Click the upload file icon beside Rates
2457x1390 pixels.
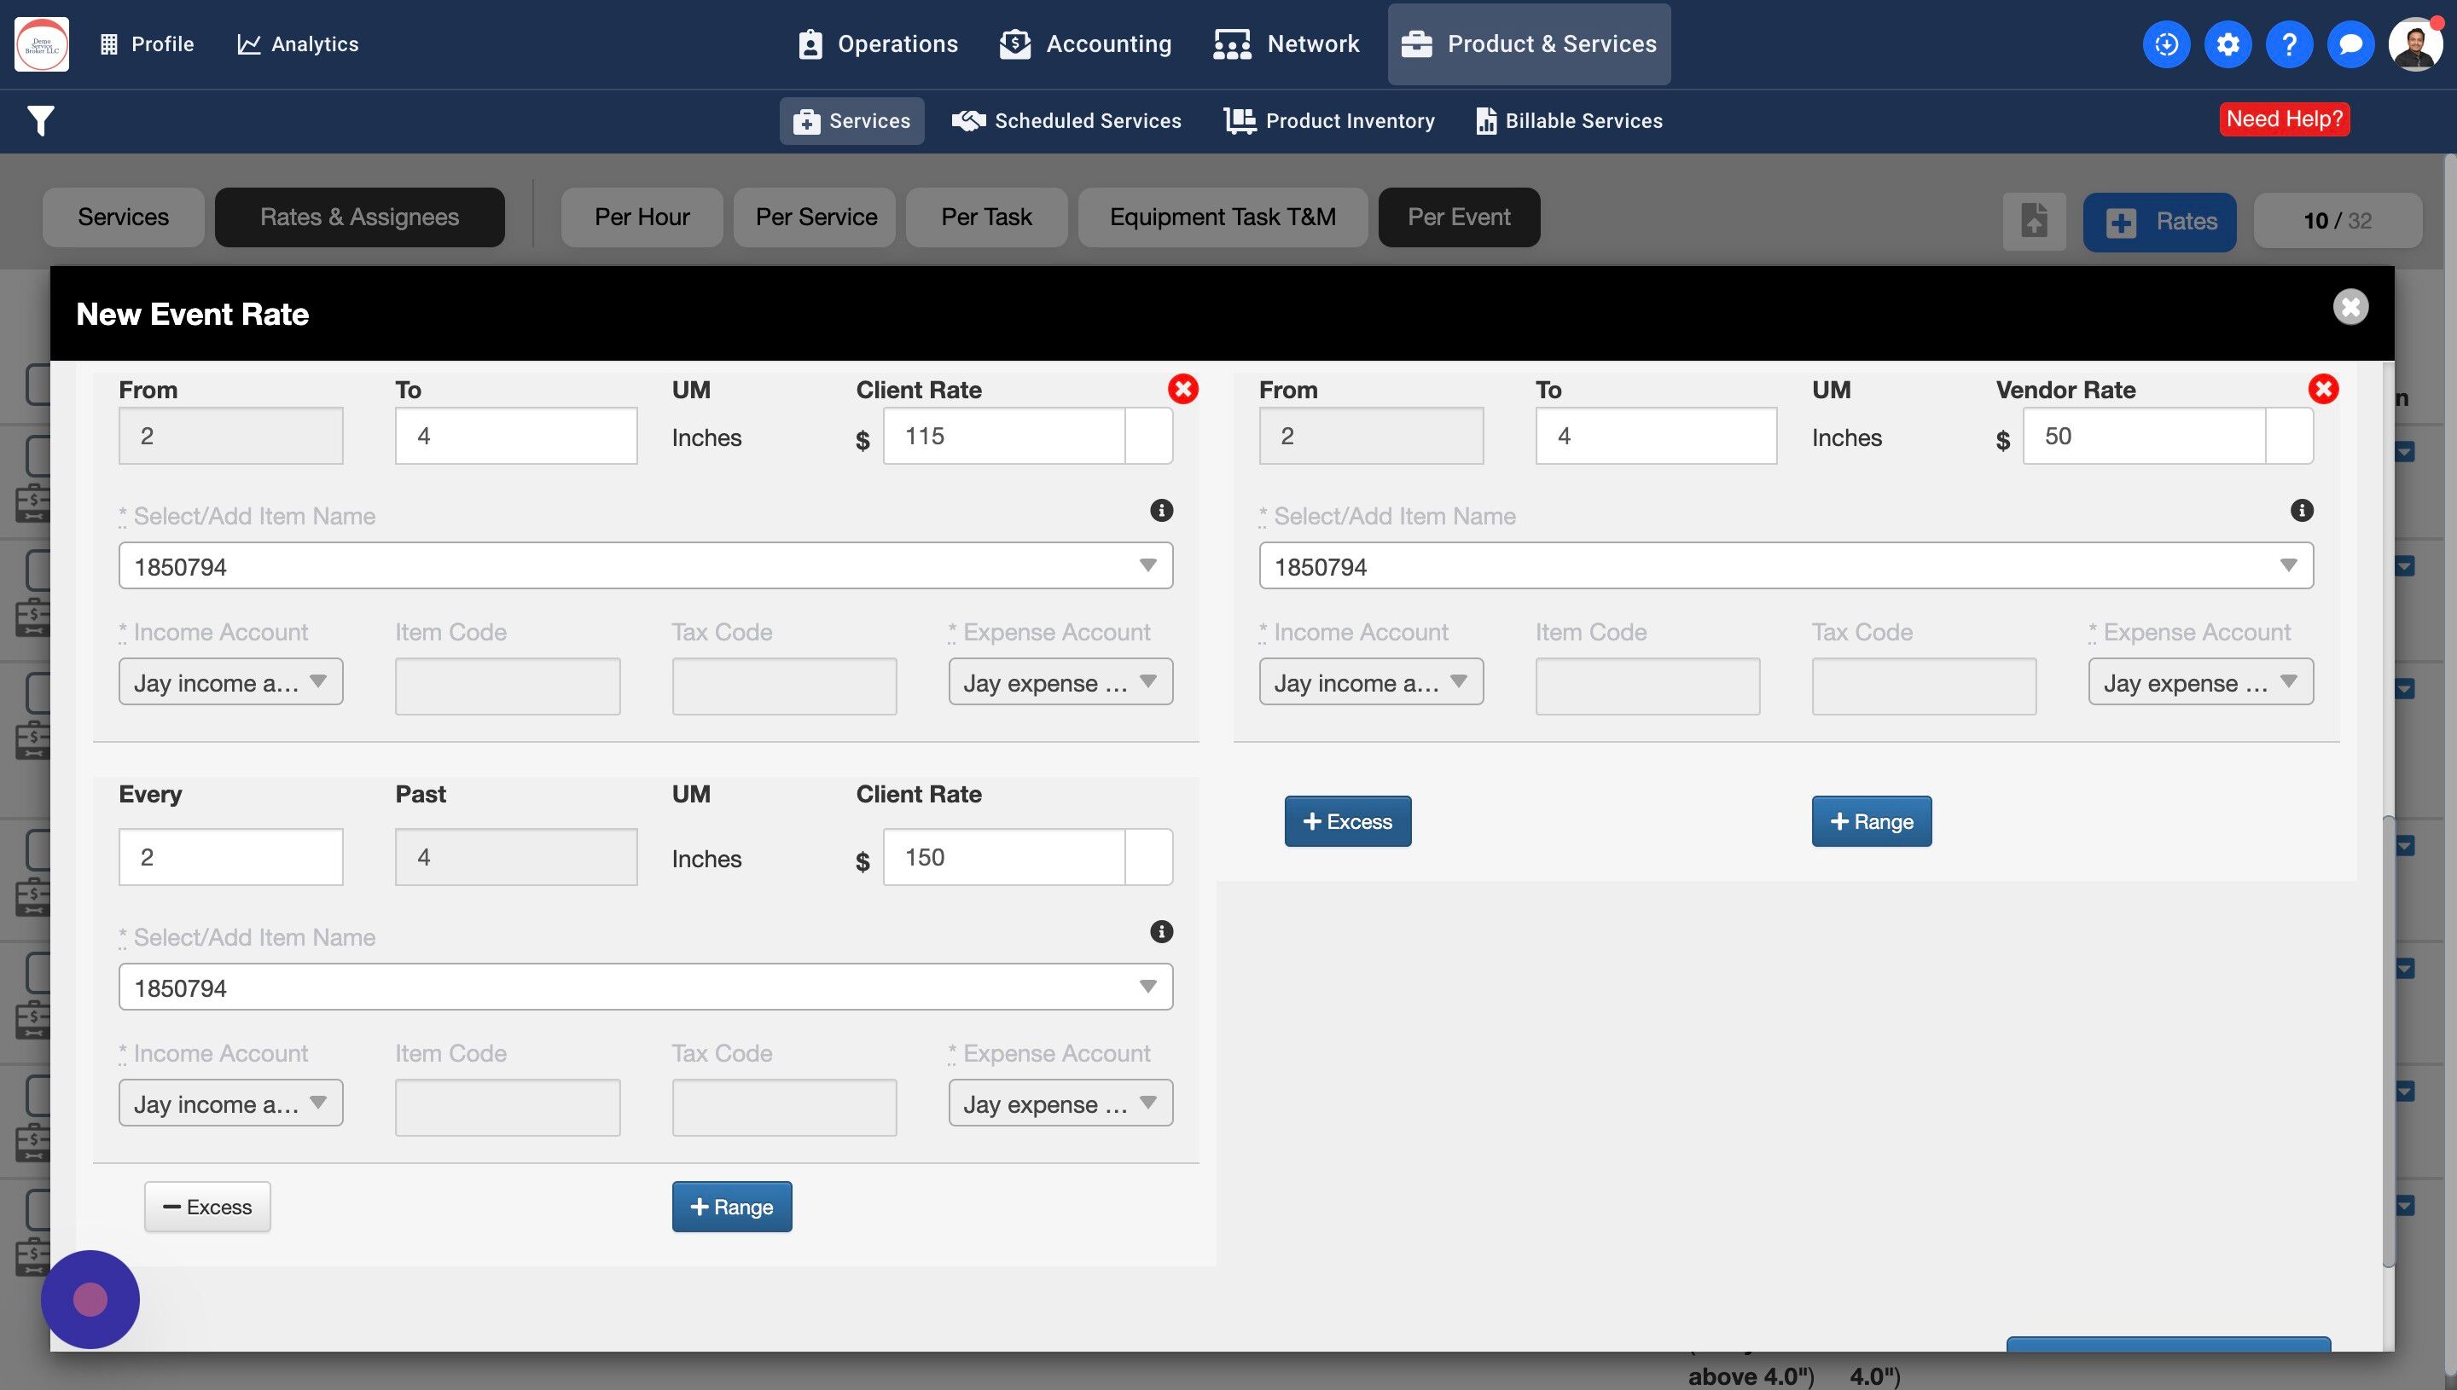click(2034, 222)
